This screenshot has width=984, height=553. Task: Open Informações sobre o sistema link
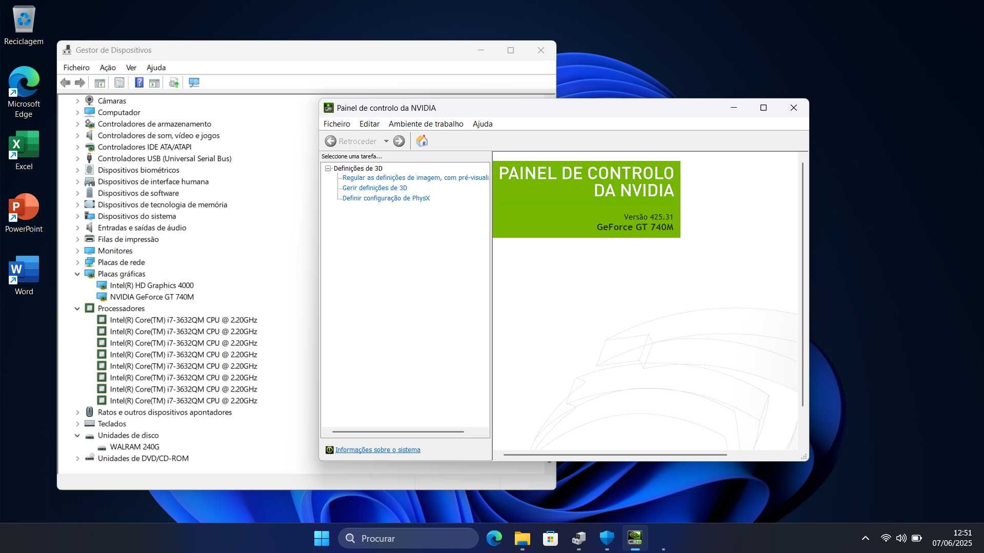tap(377, 450)
